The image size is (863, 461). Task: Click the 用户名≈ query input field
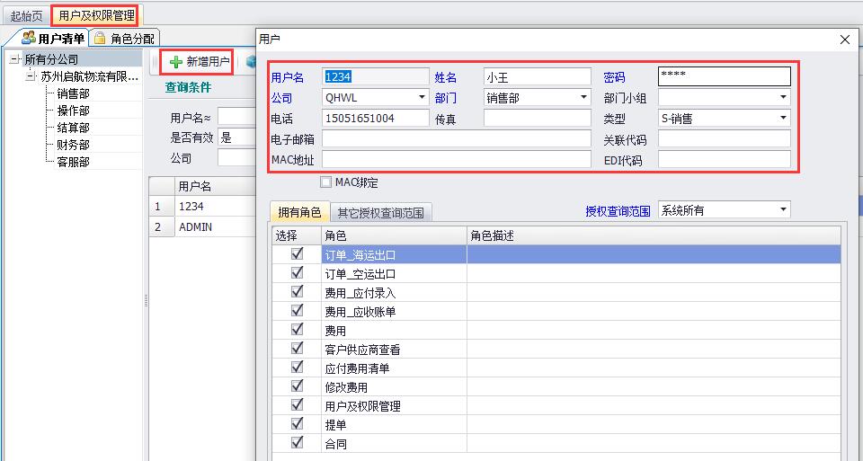(236, 117)
